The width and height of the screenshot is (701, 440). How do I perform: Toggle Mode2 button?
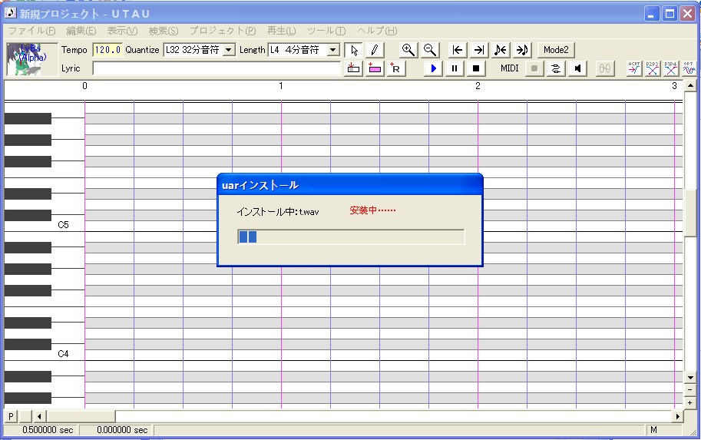(x=556, y=50)
